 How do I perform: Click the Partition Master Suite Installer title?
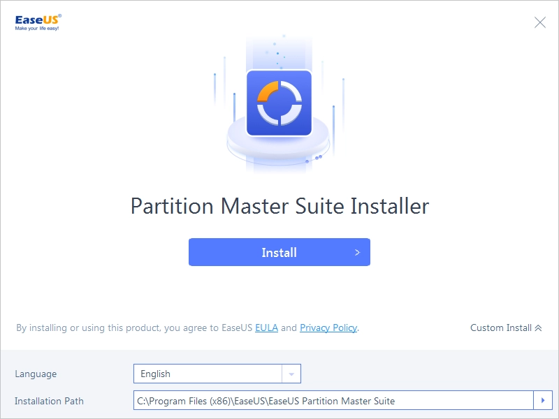(279, 207)
